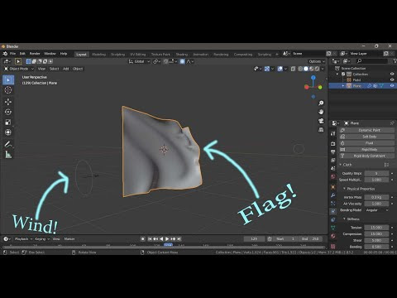397x298 pixels.
Task: Click the Soft Body physics button
Action: 367,137
